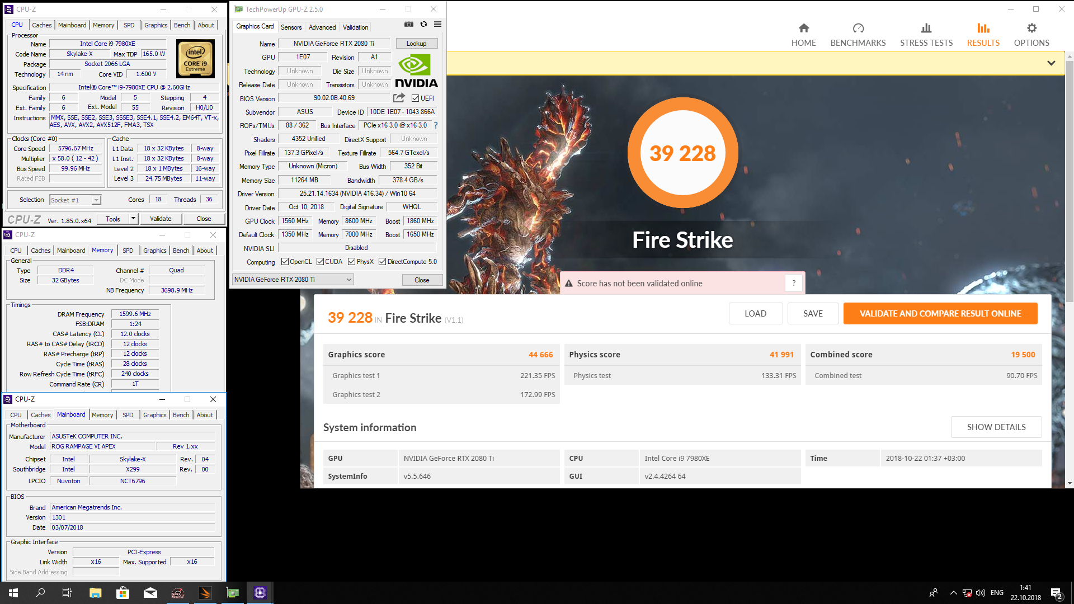The image size is (1074, 604).
Task: Open Bench tab in top CPU-Z window
Action: point(182,25)
